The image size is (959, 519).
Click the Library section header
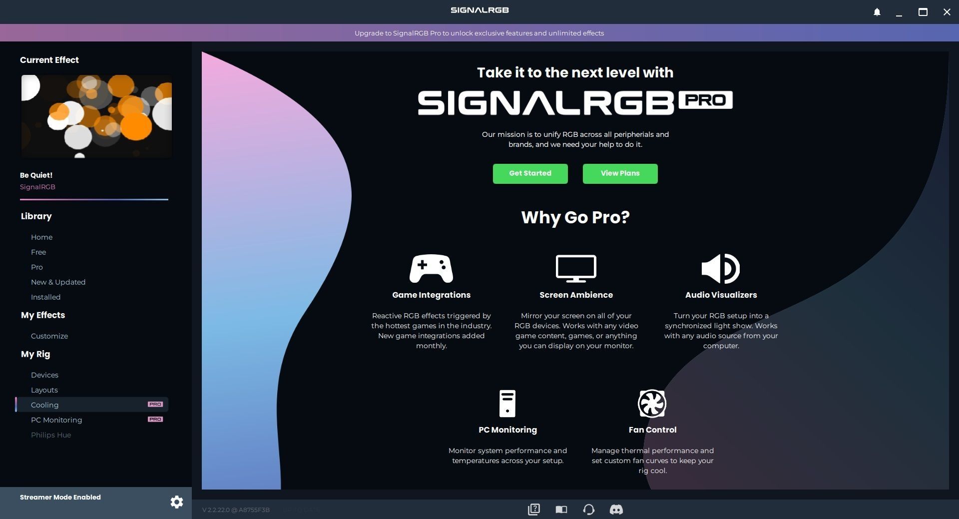click(x=36, y=216)
